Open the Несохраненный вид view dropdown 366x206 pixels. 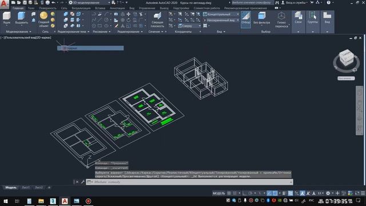click(221, 20)
